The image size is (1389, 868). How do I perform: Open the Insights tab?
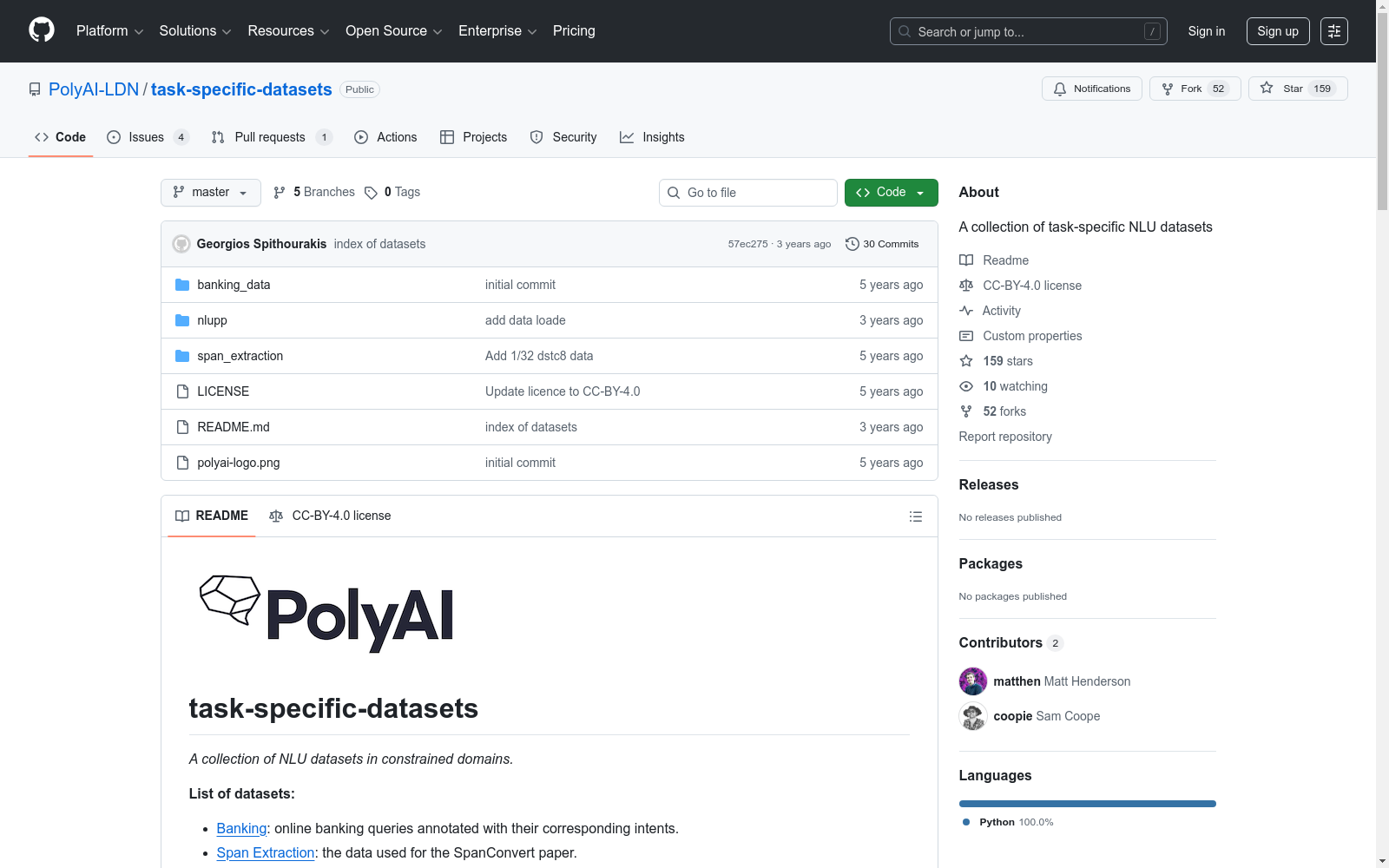point(652,137)
